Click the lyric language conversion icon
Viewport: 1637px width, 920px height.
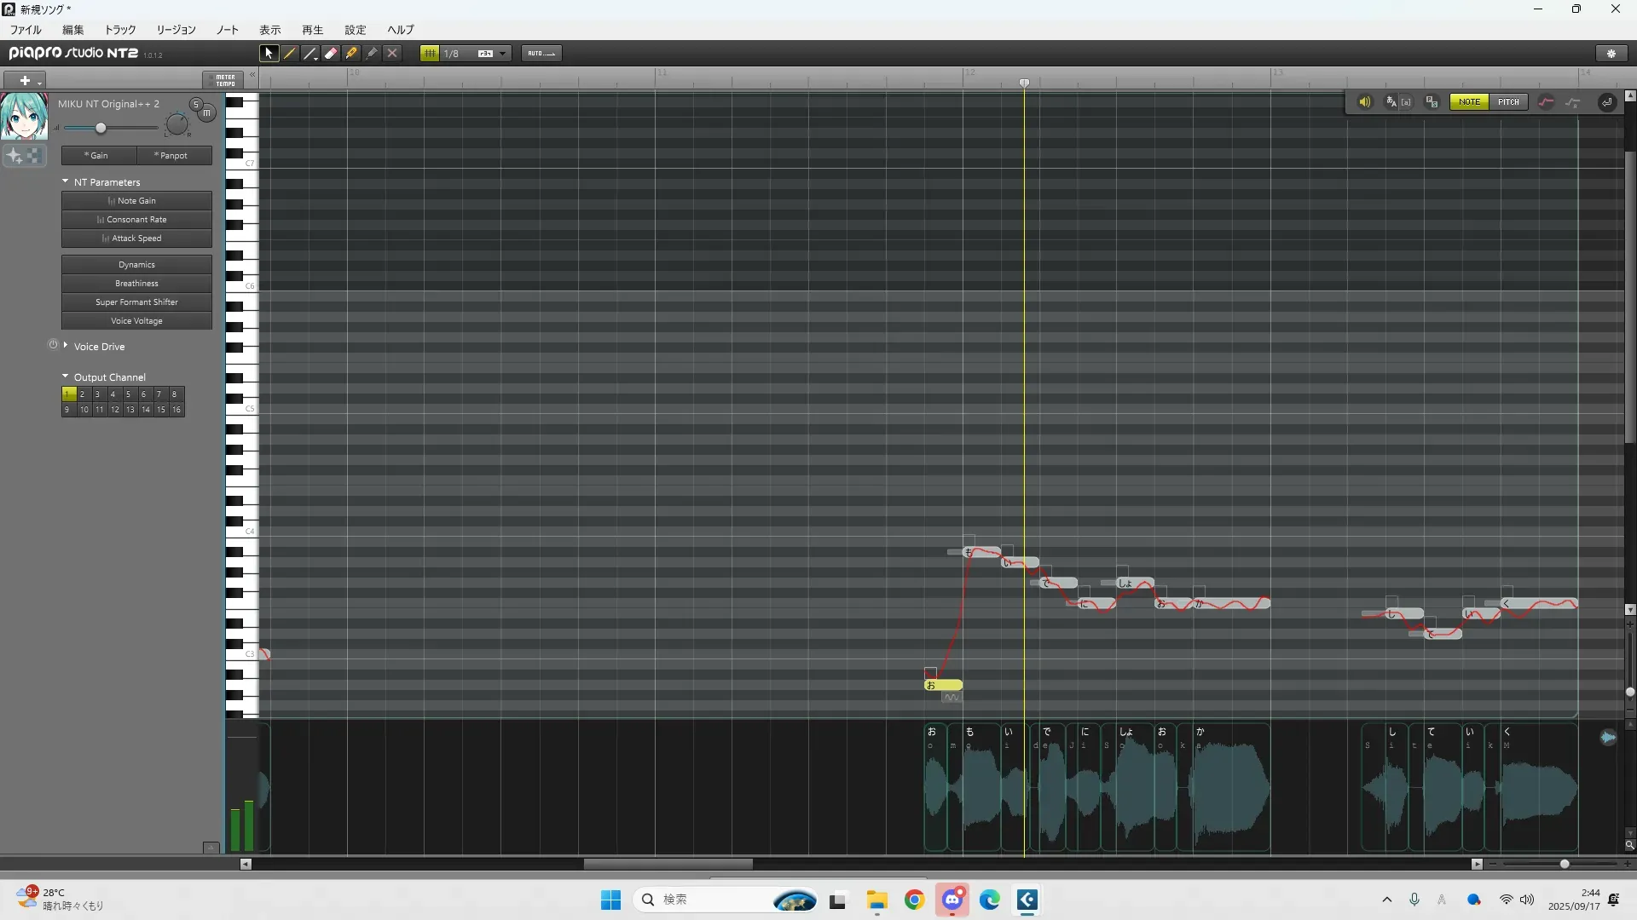[x=1391, y=102]
